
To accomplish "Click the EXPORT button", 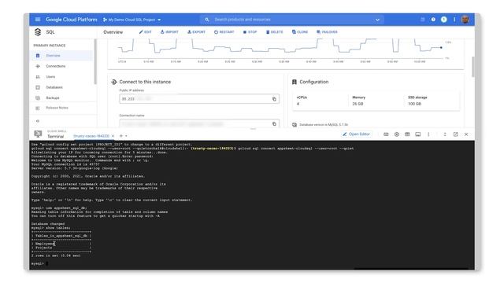I will pyautogui.click(x=196, y=32).
